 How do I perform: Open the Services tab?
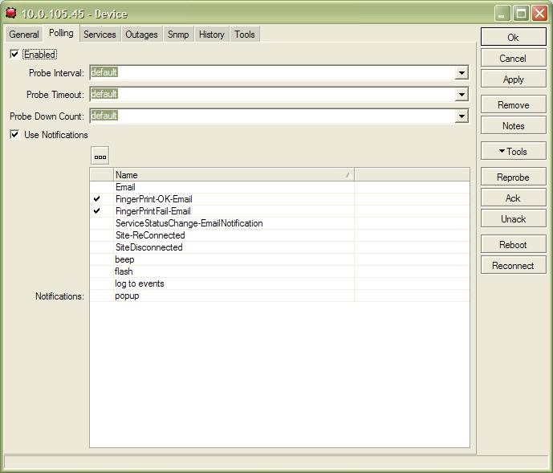click(100, 35)
